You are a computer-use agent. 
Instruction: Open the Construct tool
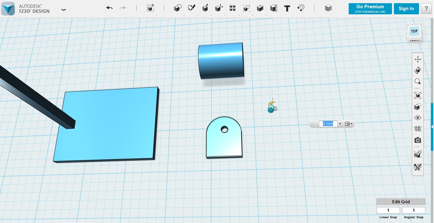205,8
